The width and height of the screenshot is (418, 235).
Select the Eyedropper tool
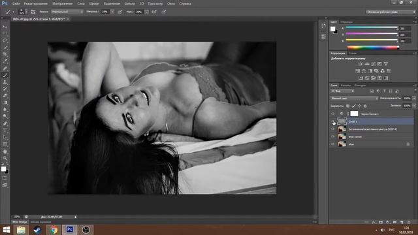coord(5,61)
